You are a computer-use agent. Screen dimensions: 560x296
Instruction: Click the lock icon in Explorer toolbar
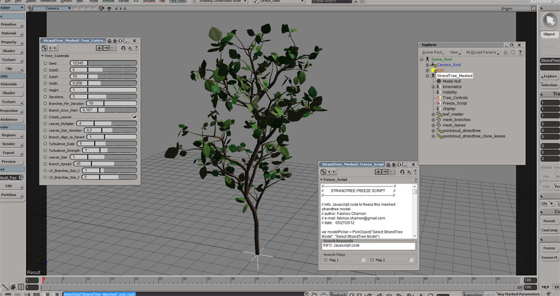pos(506,53)
